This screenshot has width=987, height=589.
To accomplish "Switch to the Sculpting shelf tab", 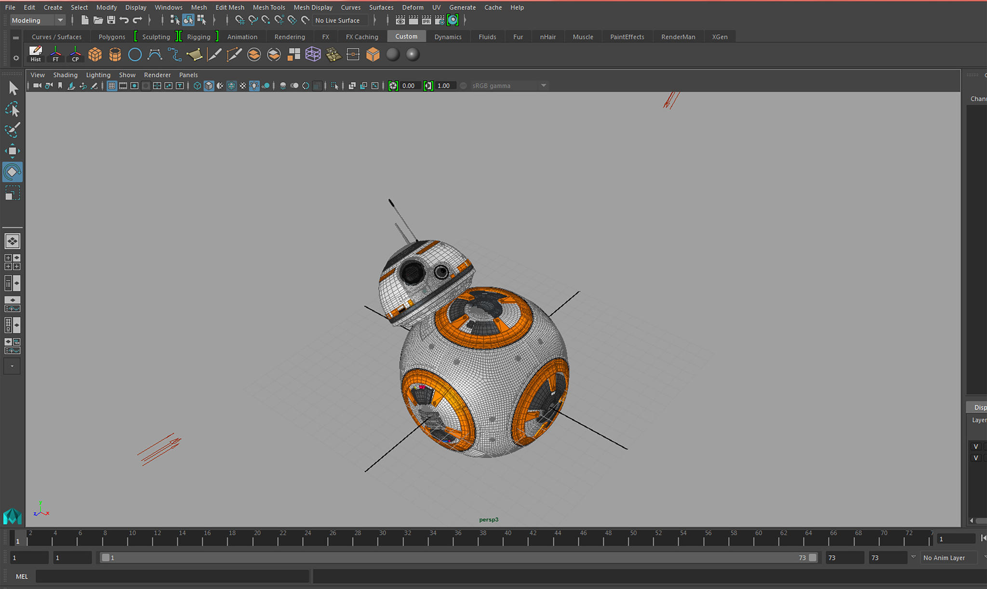I will (156, 37).
